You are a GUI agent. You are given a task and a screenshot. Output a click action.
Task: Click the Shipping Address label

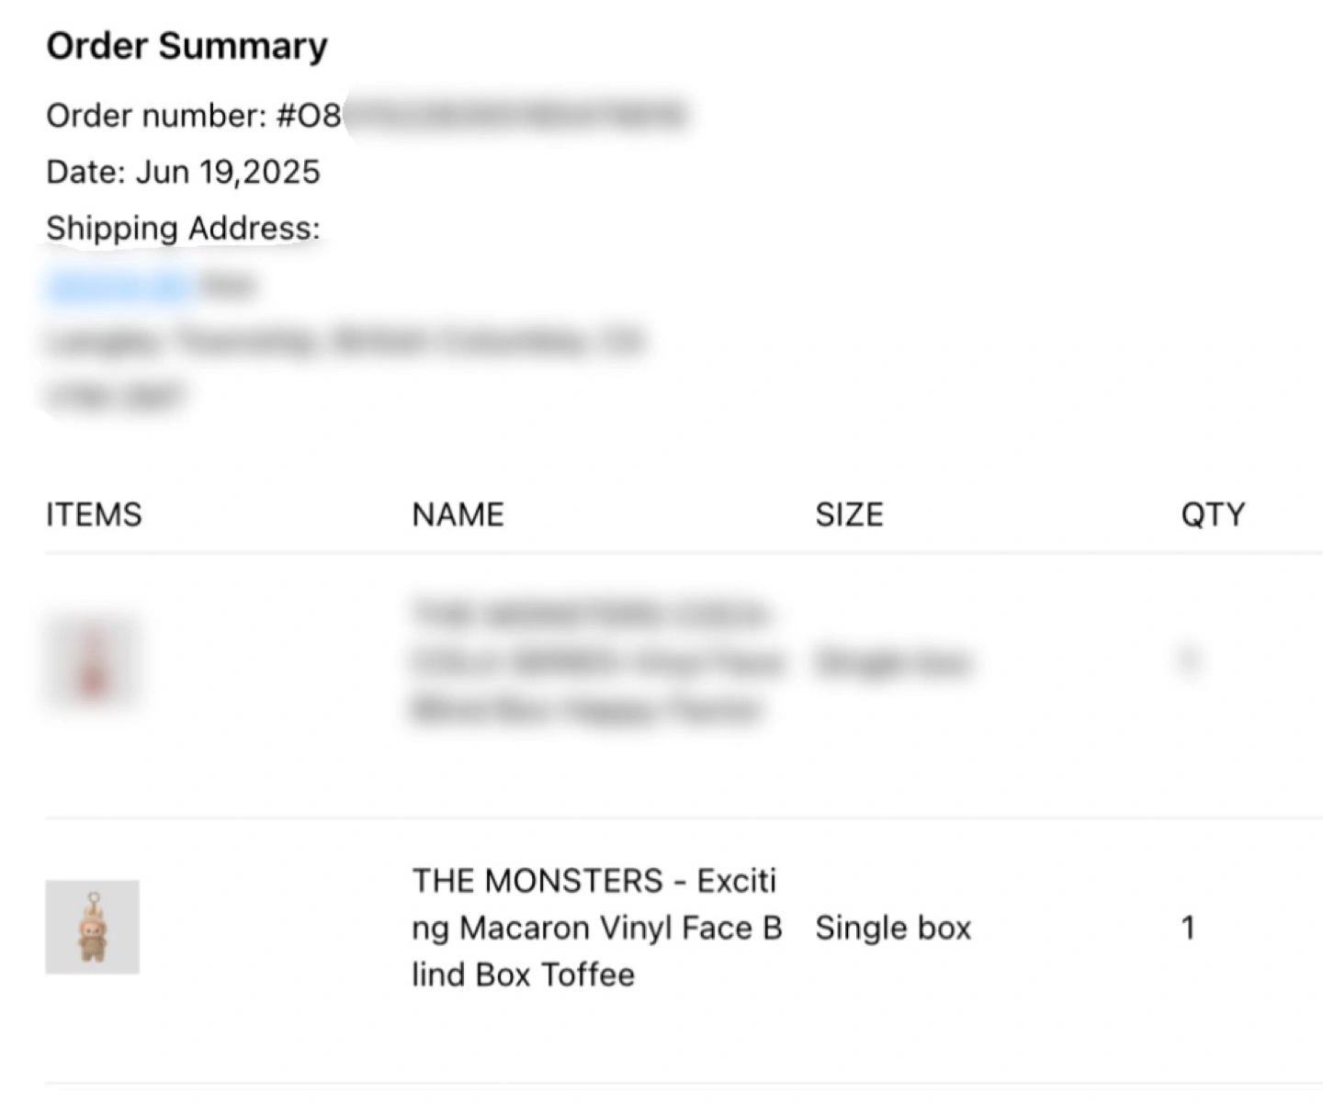pos(183,228)
